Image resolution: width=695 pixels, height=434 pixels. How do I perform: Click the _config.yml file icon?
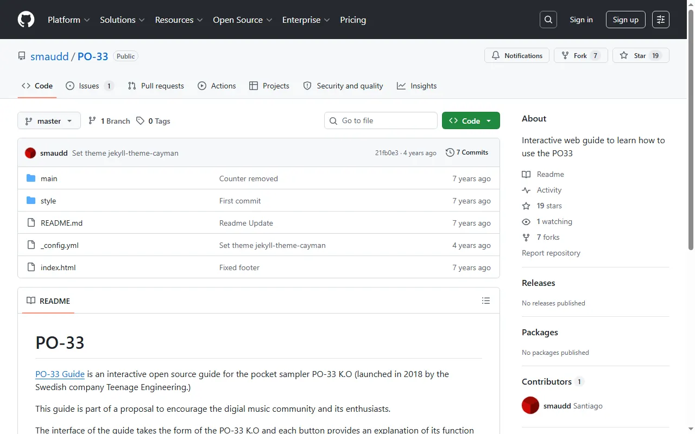coord(31,245)
